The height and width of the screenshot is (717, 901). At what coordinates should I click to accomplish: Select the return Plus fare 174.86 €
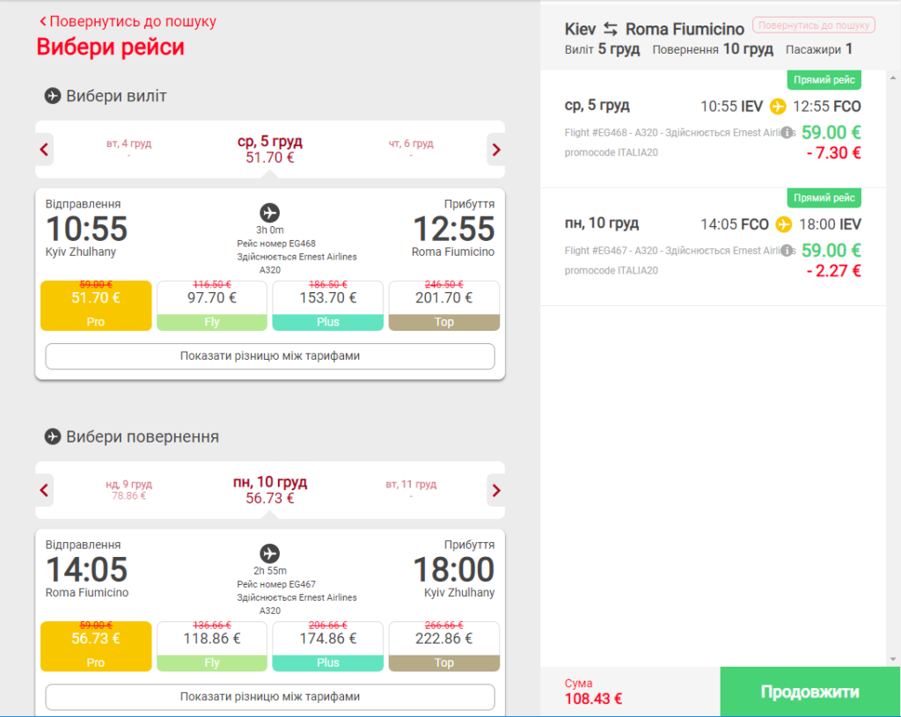[x=327, y=647]
